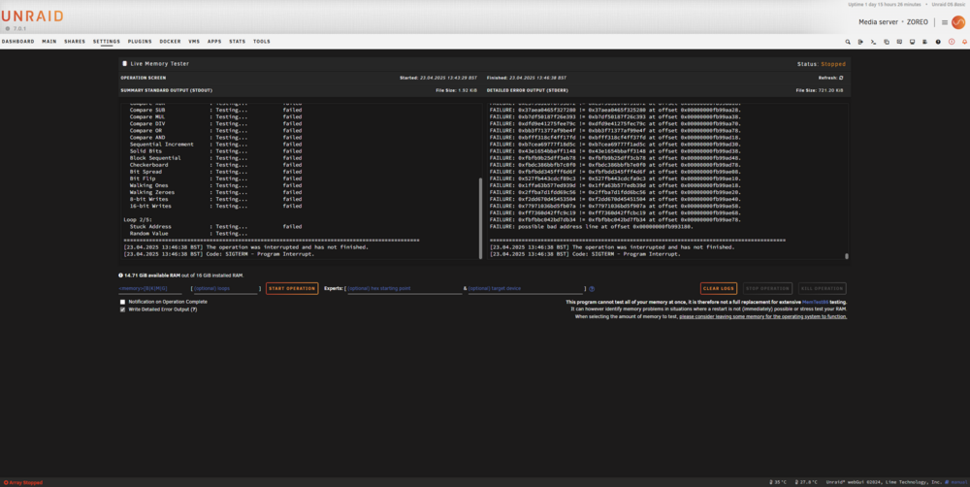Screen dimensions: 970x487
Task: Open the Stats tab
Action: click(237, 42)
